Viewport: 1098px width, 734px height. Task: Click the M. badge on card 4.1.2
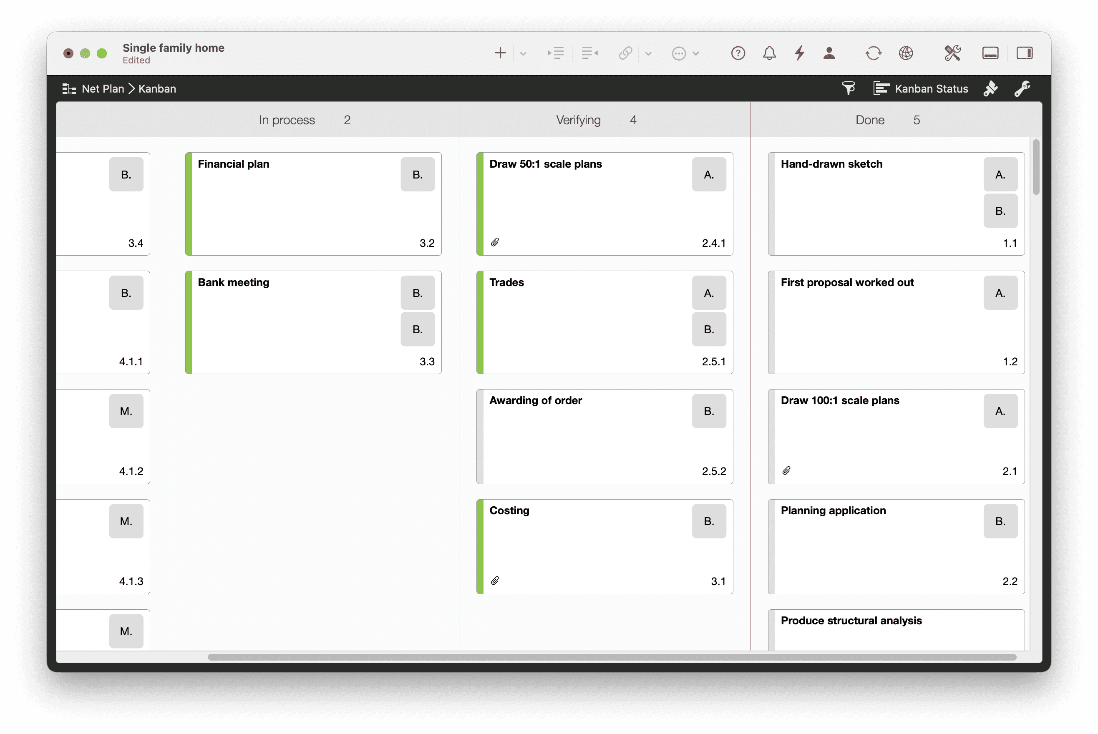coord(126,410)
